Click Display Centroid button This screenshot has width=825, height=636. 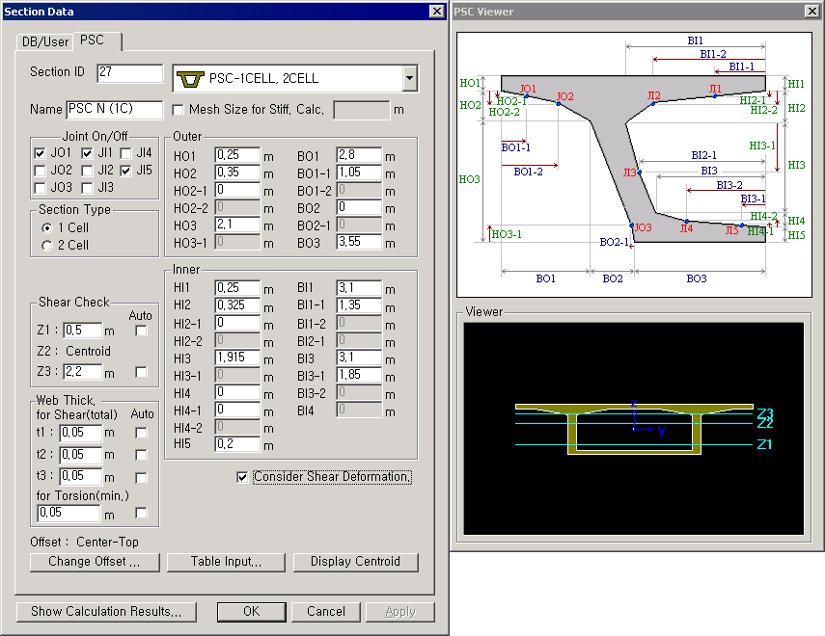point(355,562)
